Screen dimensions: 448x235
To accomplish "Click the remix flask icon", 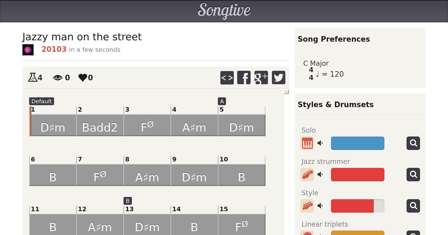I will coord(33,77).
